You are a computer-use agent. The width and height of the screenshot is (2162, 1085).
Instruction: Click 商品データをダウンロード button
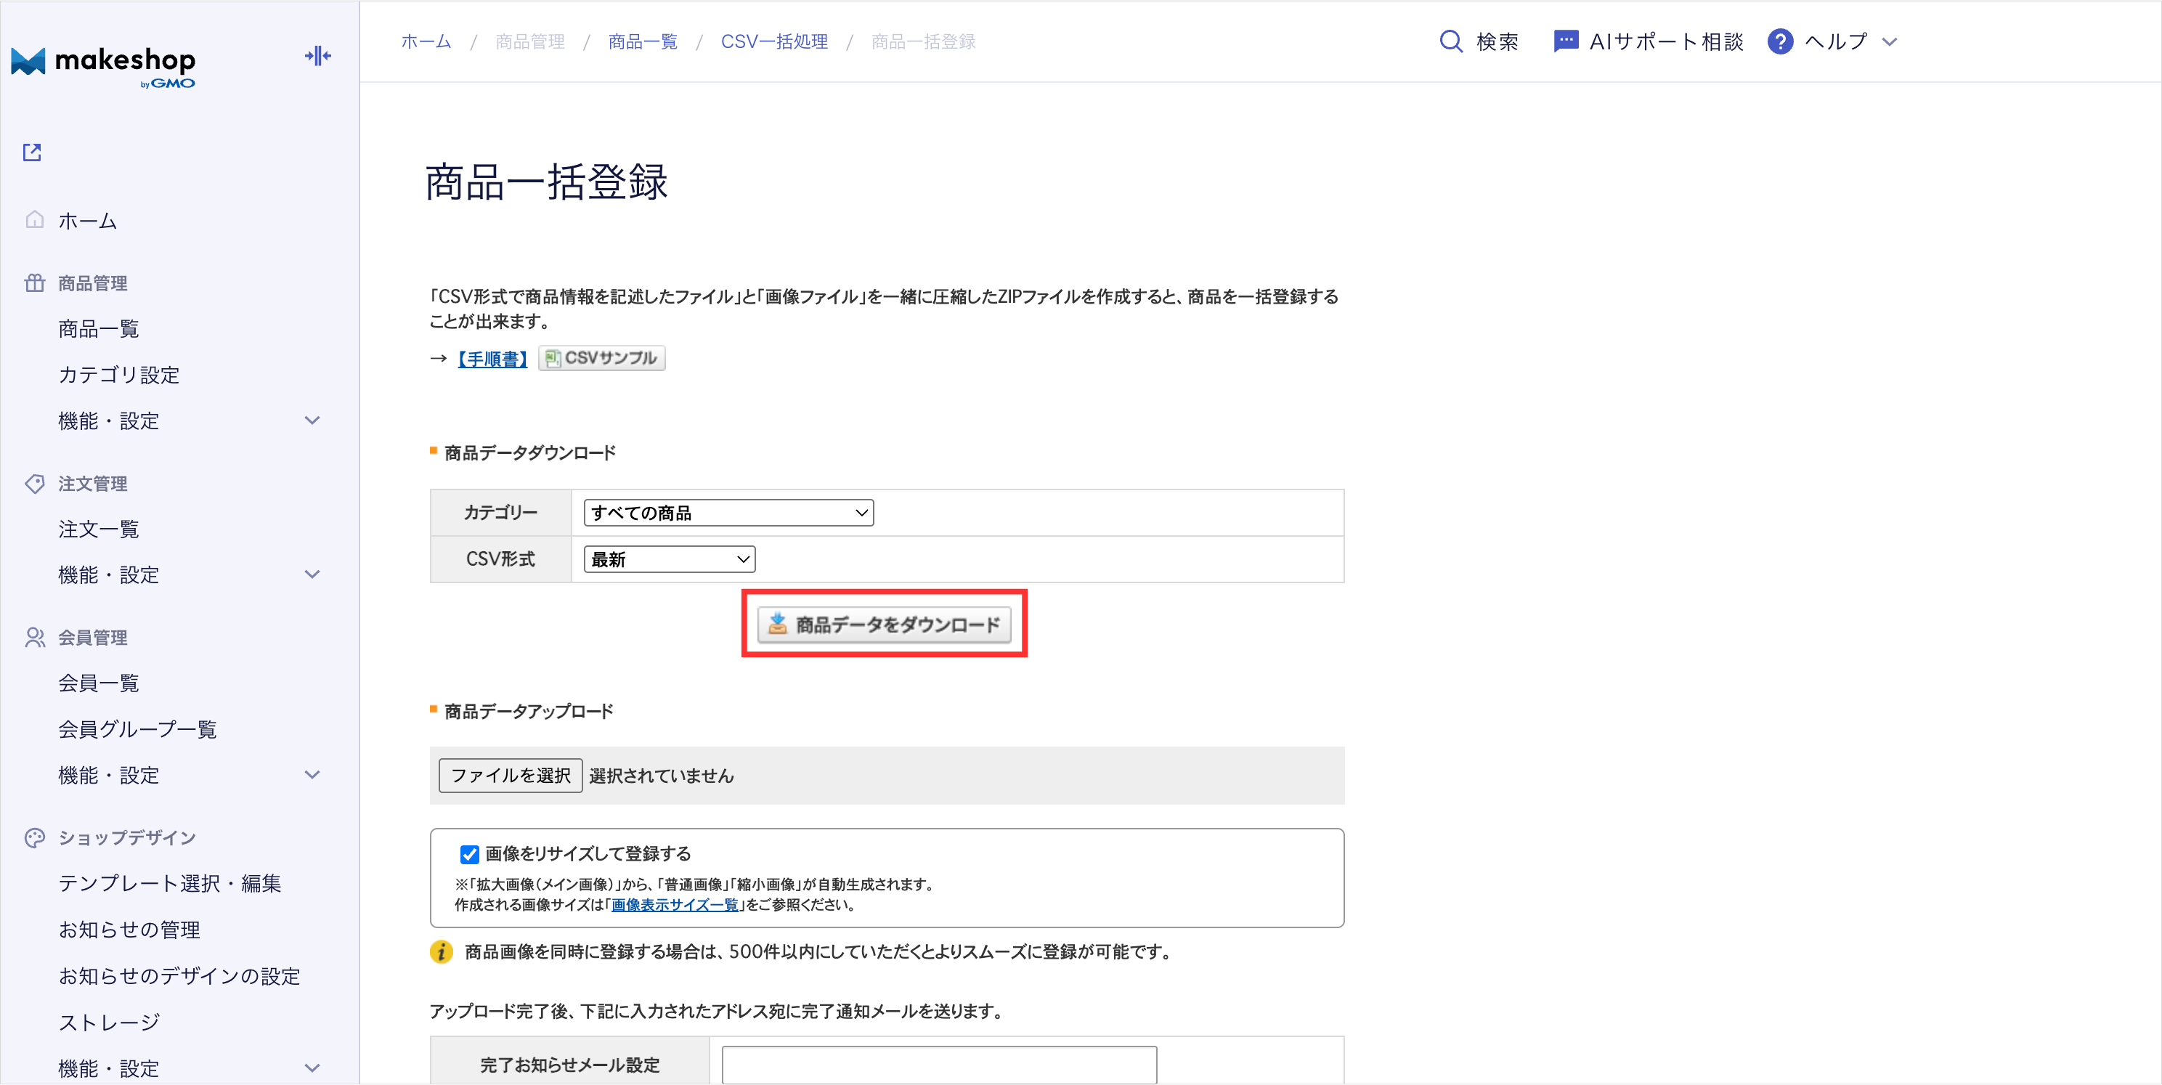click(884, 625)
